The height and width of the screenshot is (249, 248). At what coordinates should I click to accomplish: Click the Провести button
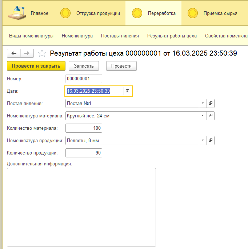(121, 66)
